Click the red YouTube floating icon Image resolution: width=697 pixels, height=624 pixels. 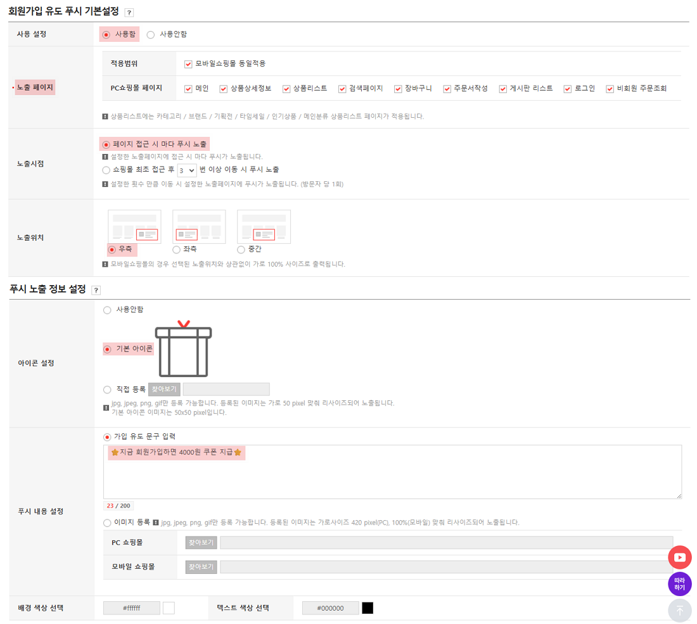pos(679,557)
